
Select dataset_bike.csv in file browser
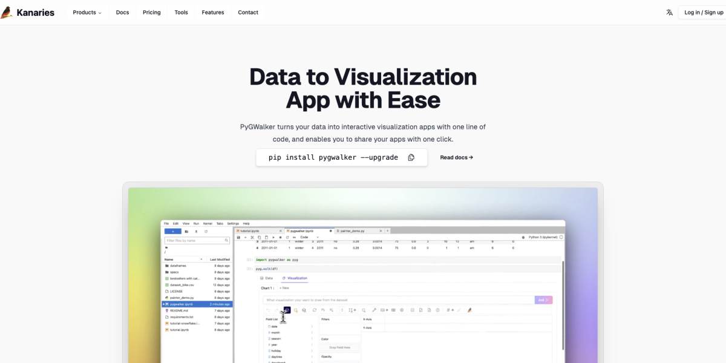tap(182, 285)
